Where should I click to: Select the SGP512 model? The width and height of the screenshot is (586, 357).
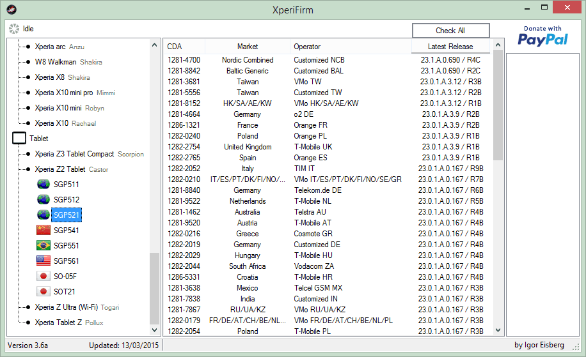coord(66,200)
